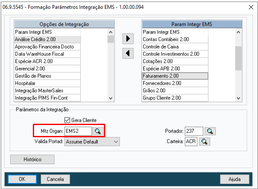This screenshot has width=258, height=189.
Task: Focus the Carteira field containing ACR
Action: coord(191,141)
